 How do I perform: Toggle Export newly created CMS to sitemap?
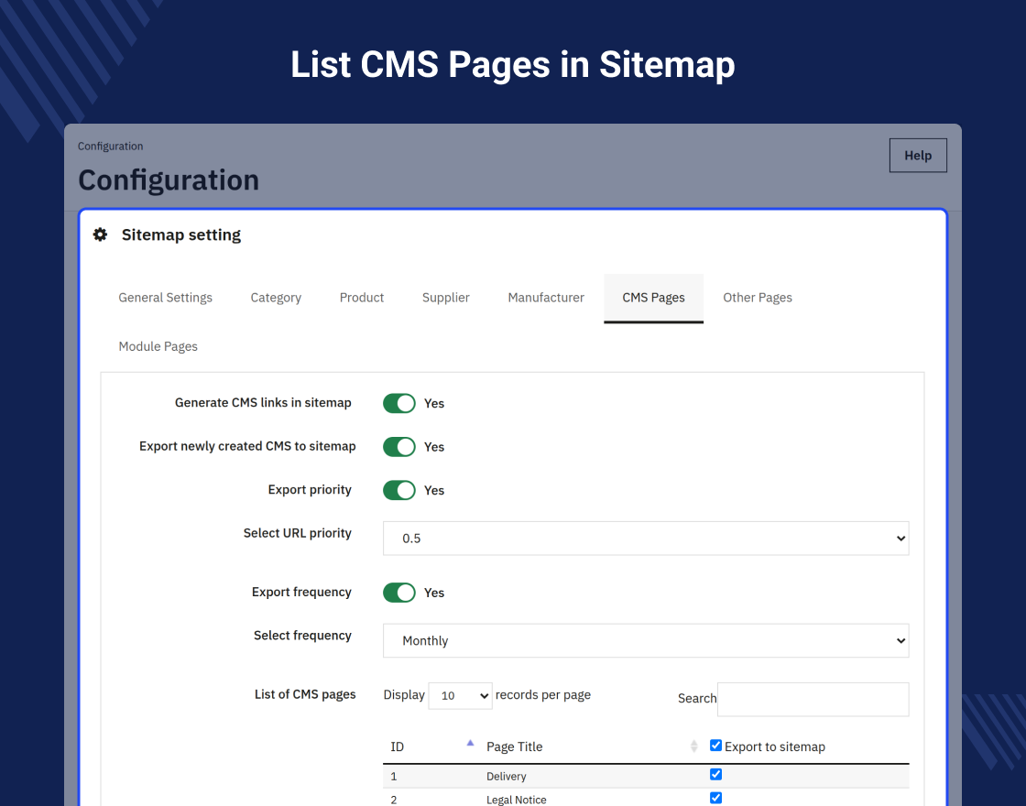(x=399, y=447)
